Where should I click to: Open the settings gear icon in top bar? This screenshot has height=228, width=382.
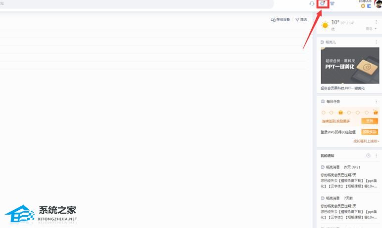point(323,3)
